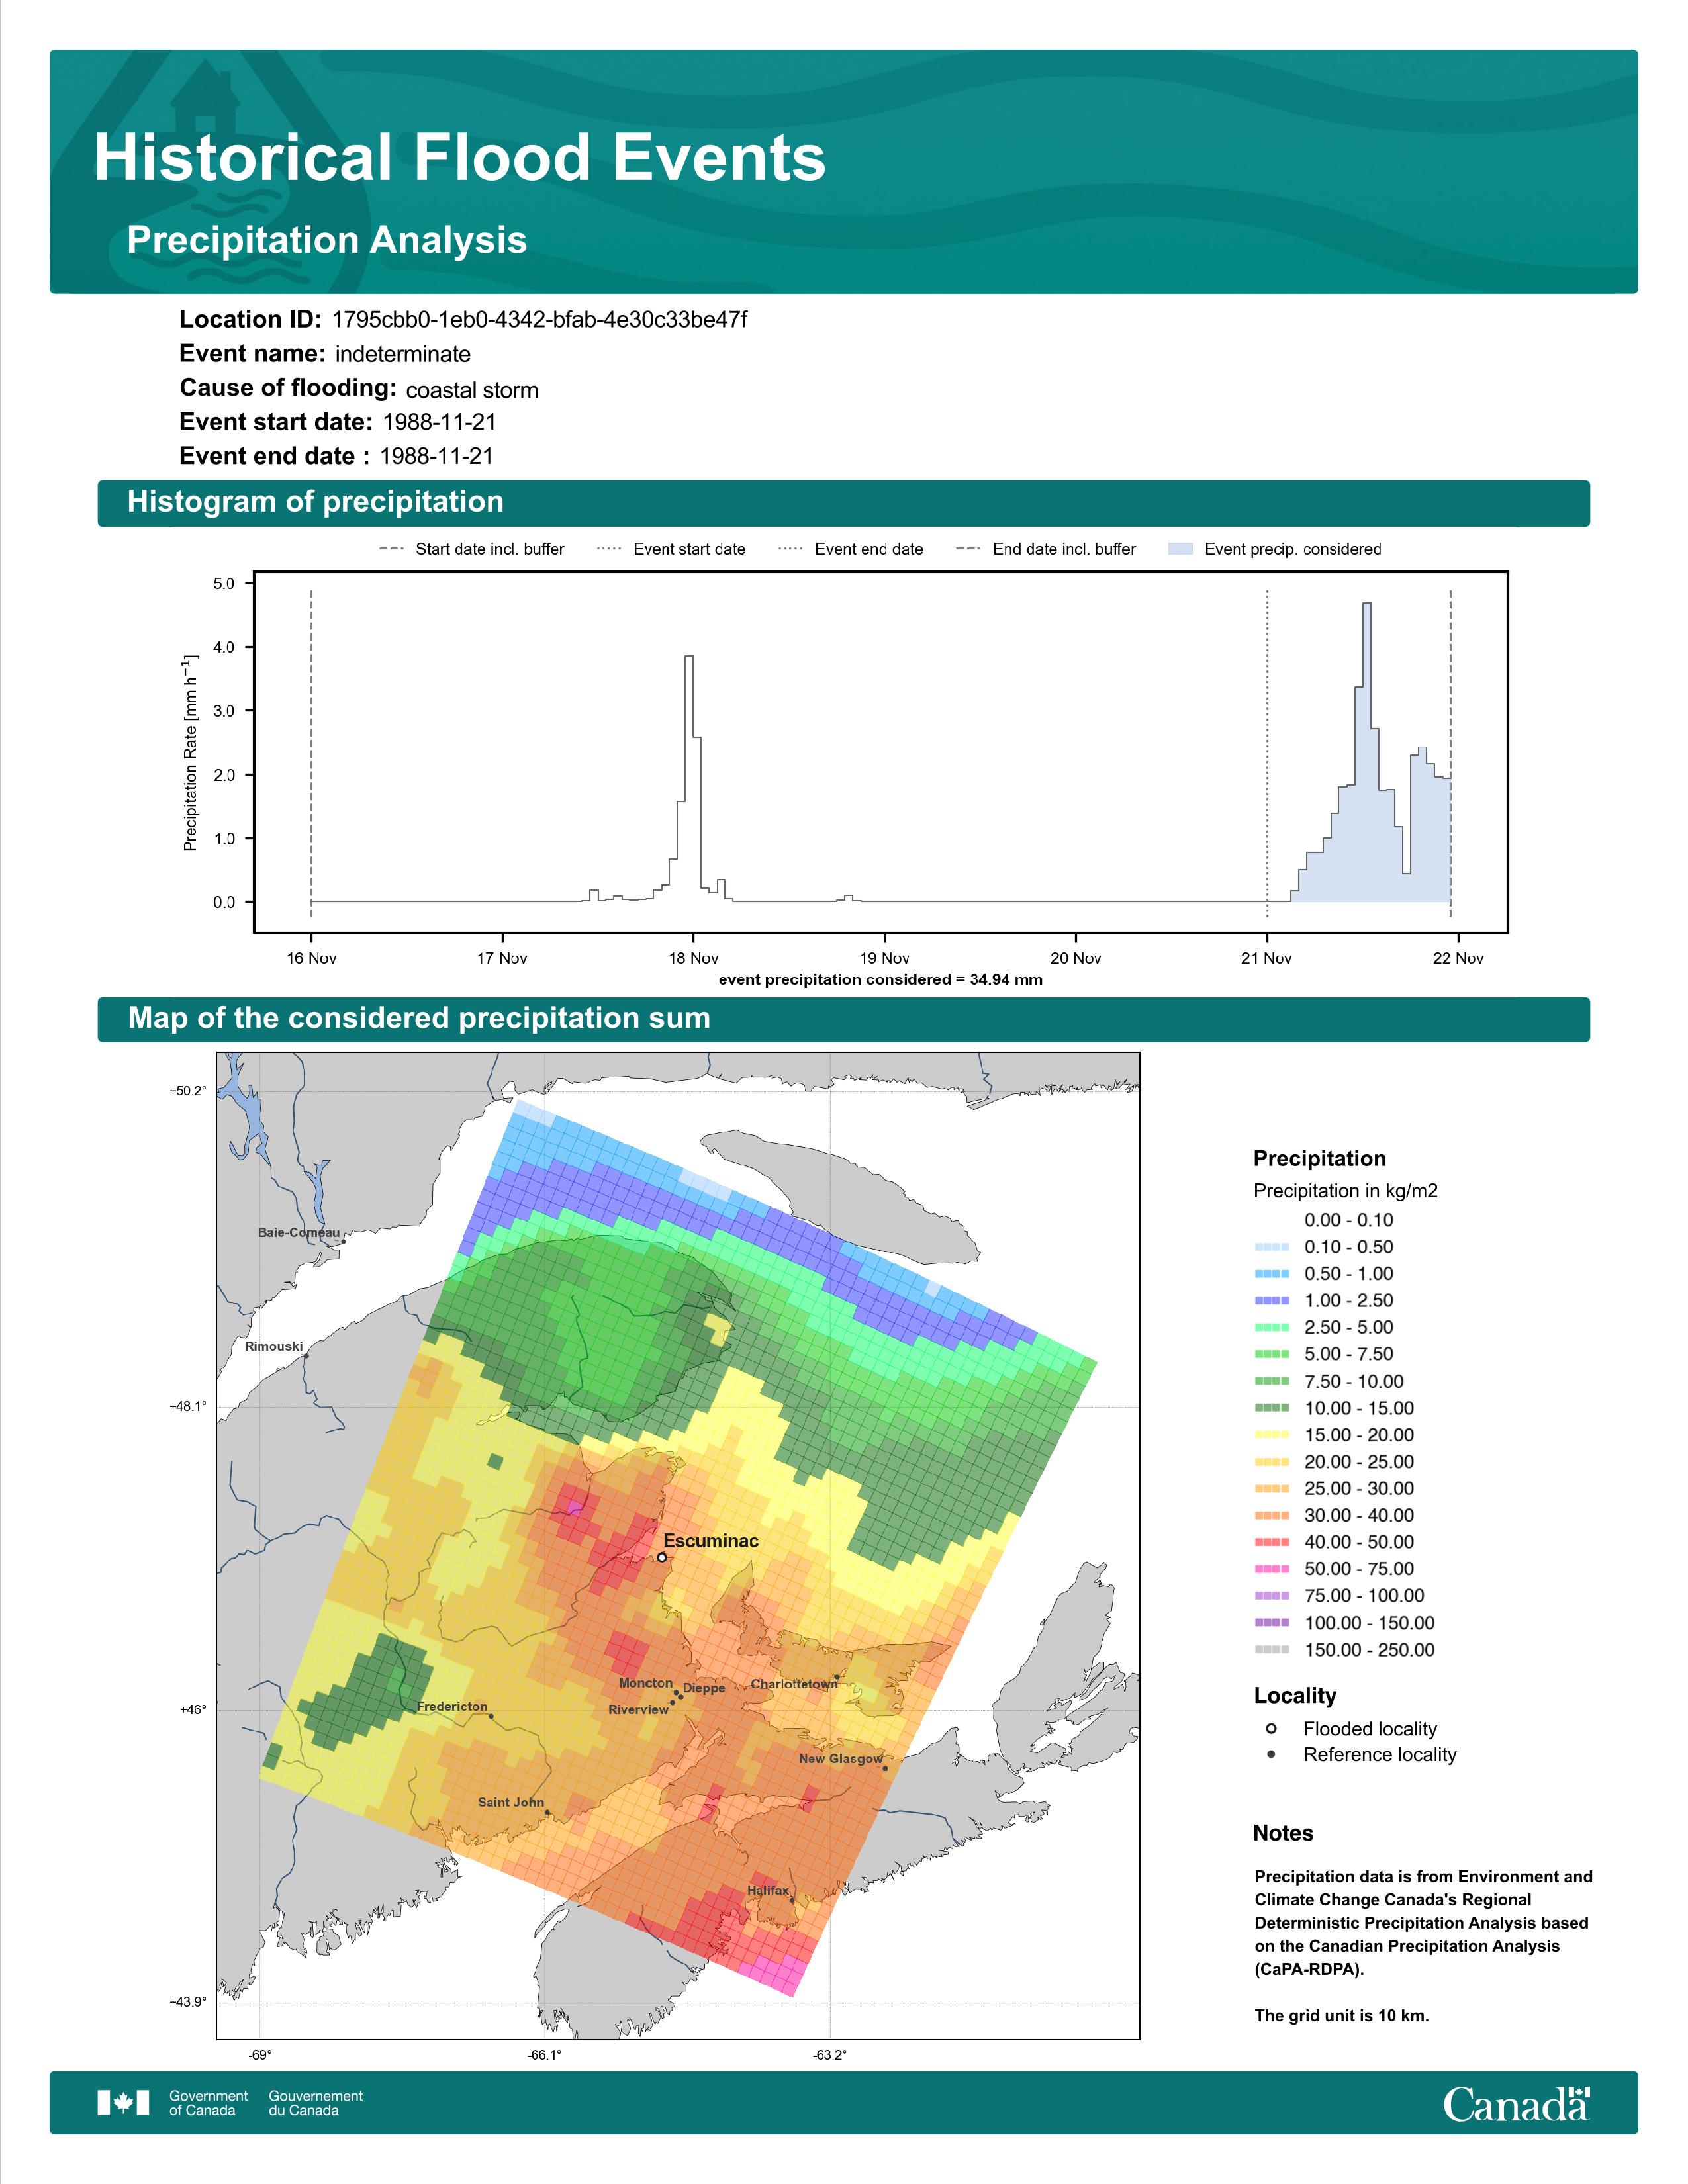Click the Gouvernement du Canada footer text
1688x2184 pixels.
(316, 2102)
